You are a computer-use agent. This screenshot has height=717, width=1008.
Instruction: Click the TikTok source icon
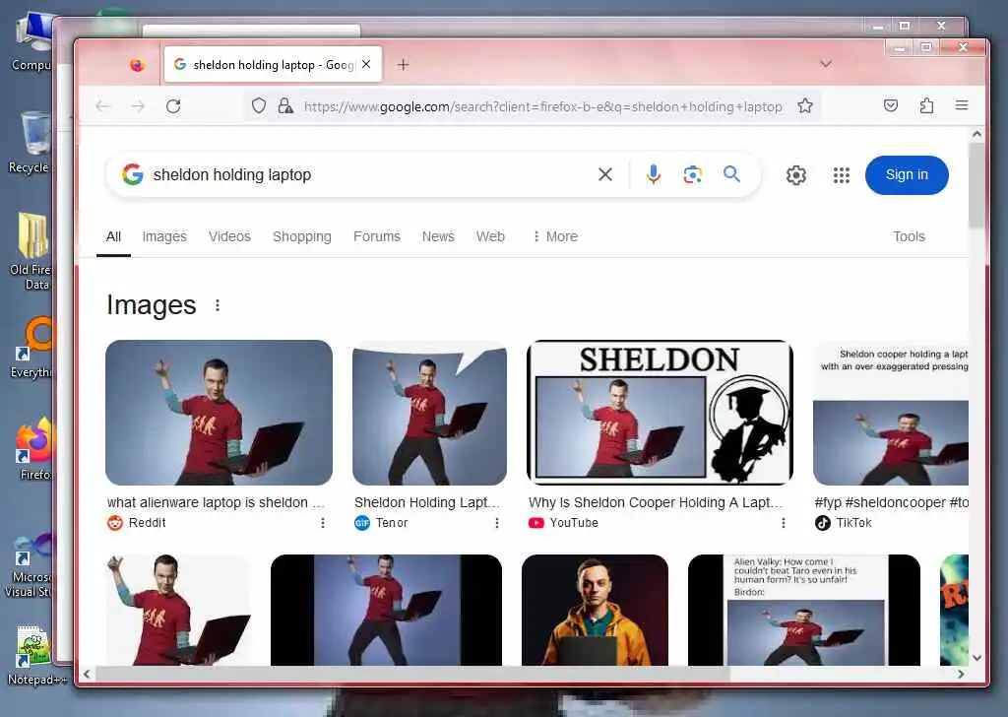(x=822, y=523)
